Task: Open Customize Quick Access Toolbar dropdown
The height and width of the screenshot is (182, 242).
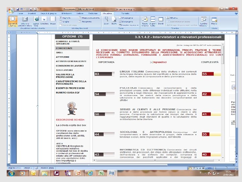Action: tap(41, 9)
